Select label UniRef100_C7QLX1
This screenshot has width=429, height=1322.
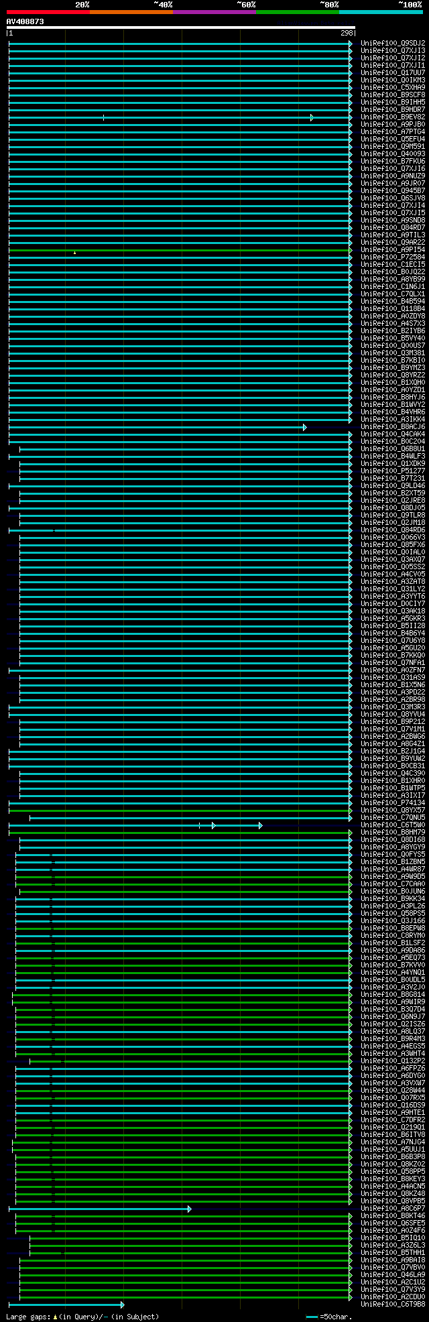(x=393, y=294)
